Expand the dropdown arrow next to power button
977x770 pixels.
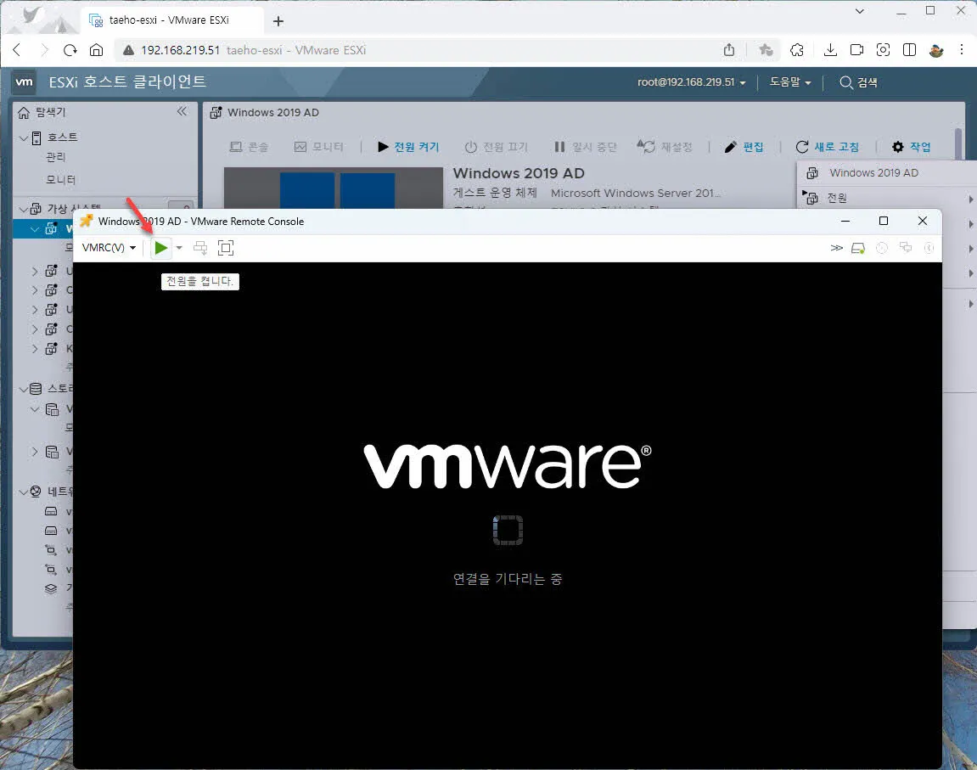(x=178, y=247)
